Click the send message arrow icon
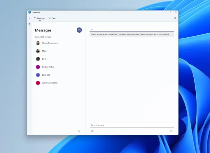This screenshot has height=153, width=210. (171, 131)
